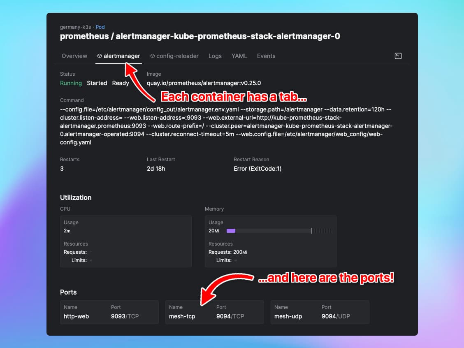Click the Running status text
The height and width of the screenshot is (348, 464).
click(x=71, y=83)
